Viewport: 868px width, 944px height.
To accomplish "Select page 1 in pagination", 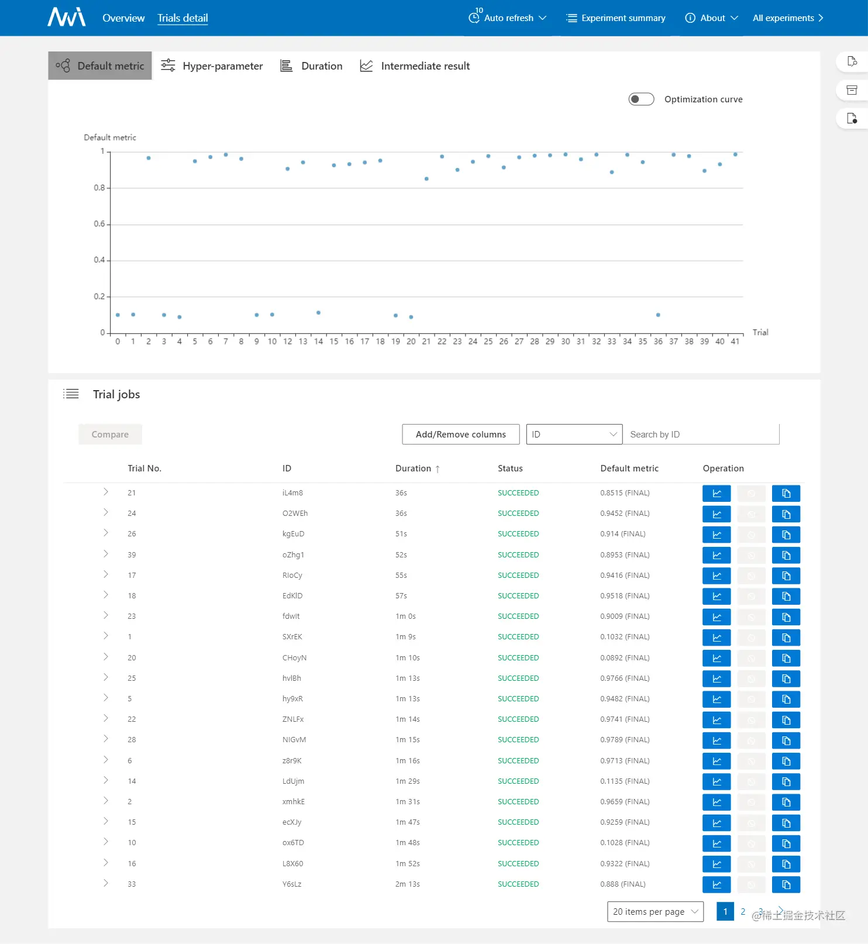I will click(725, 912).
